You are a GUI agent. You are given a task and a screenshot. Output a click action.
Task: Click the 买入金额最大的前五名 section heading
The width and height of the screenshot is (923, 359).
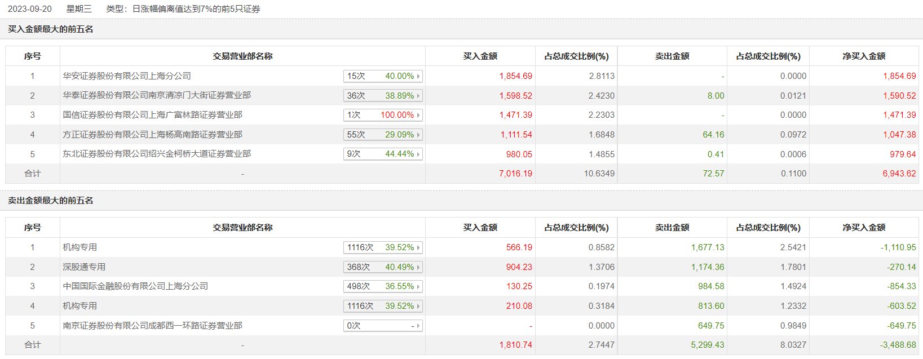tap(50, 29)
